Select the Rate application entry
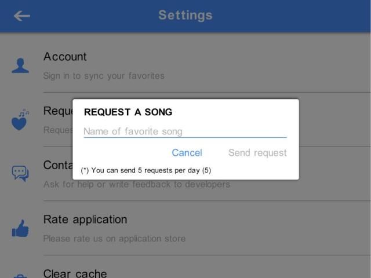 [85, 220]
